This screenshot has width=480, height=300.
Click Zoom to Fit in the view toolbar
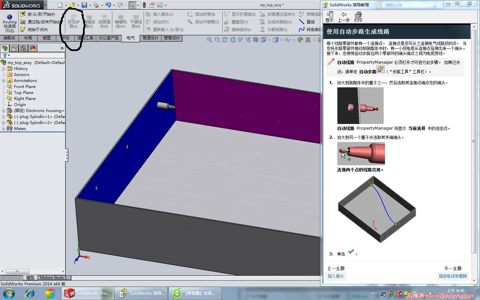pyautogui.click(x=209, y=40)
